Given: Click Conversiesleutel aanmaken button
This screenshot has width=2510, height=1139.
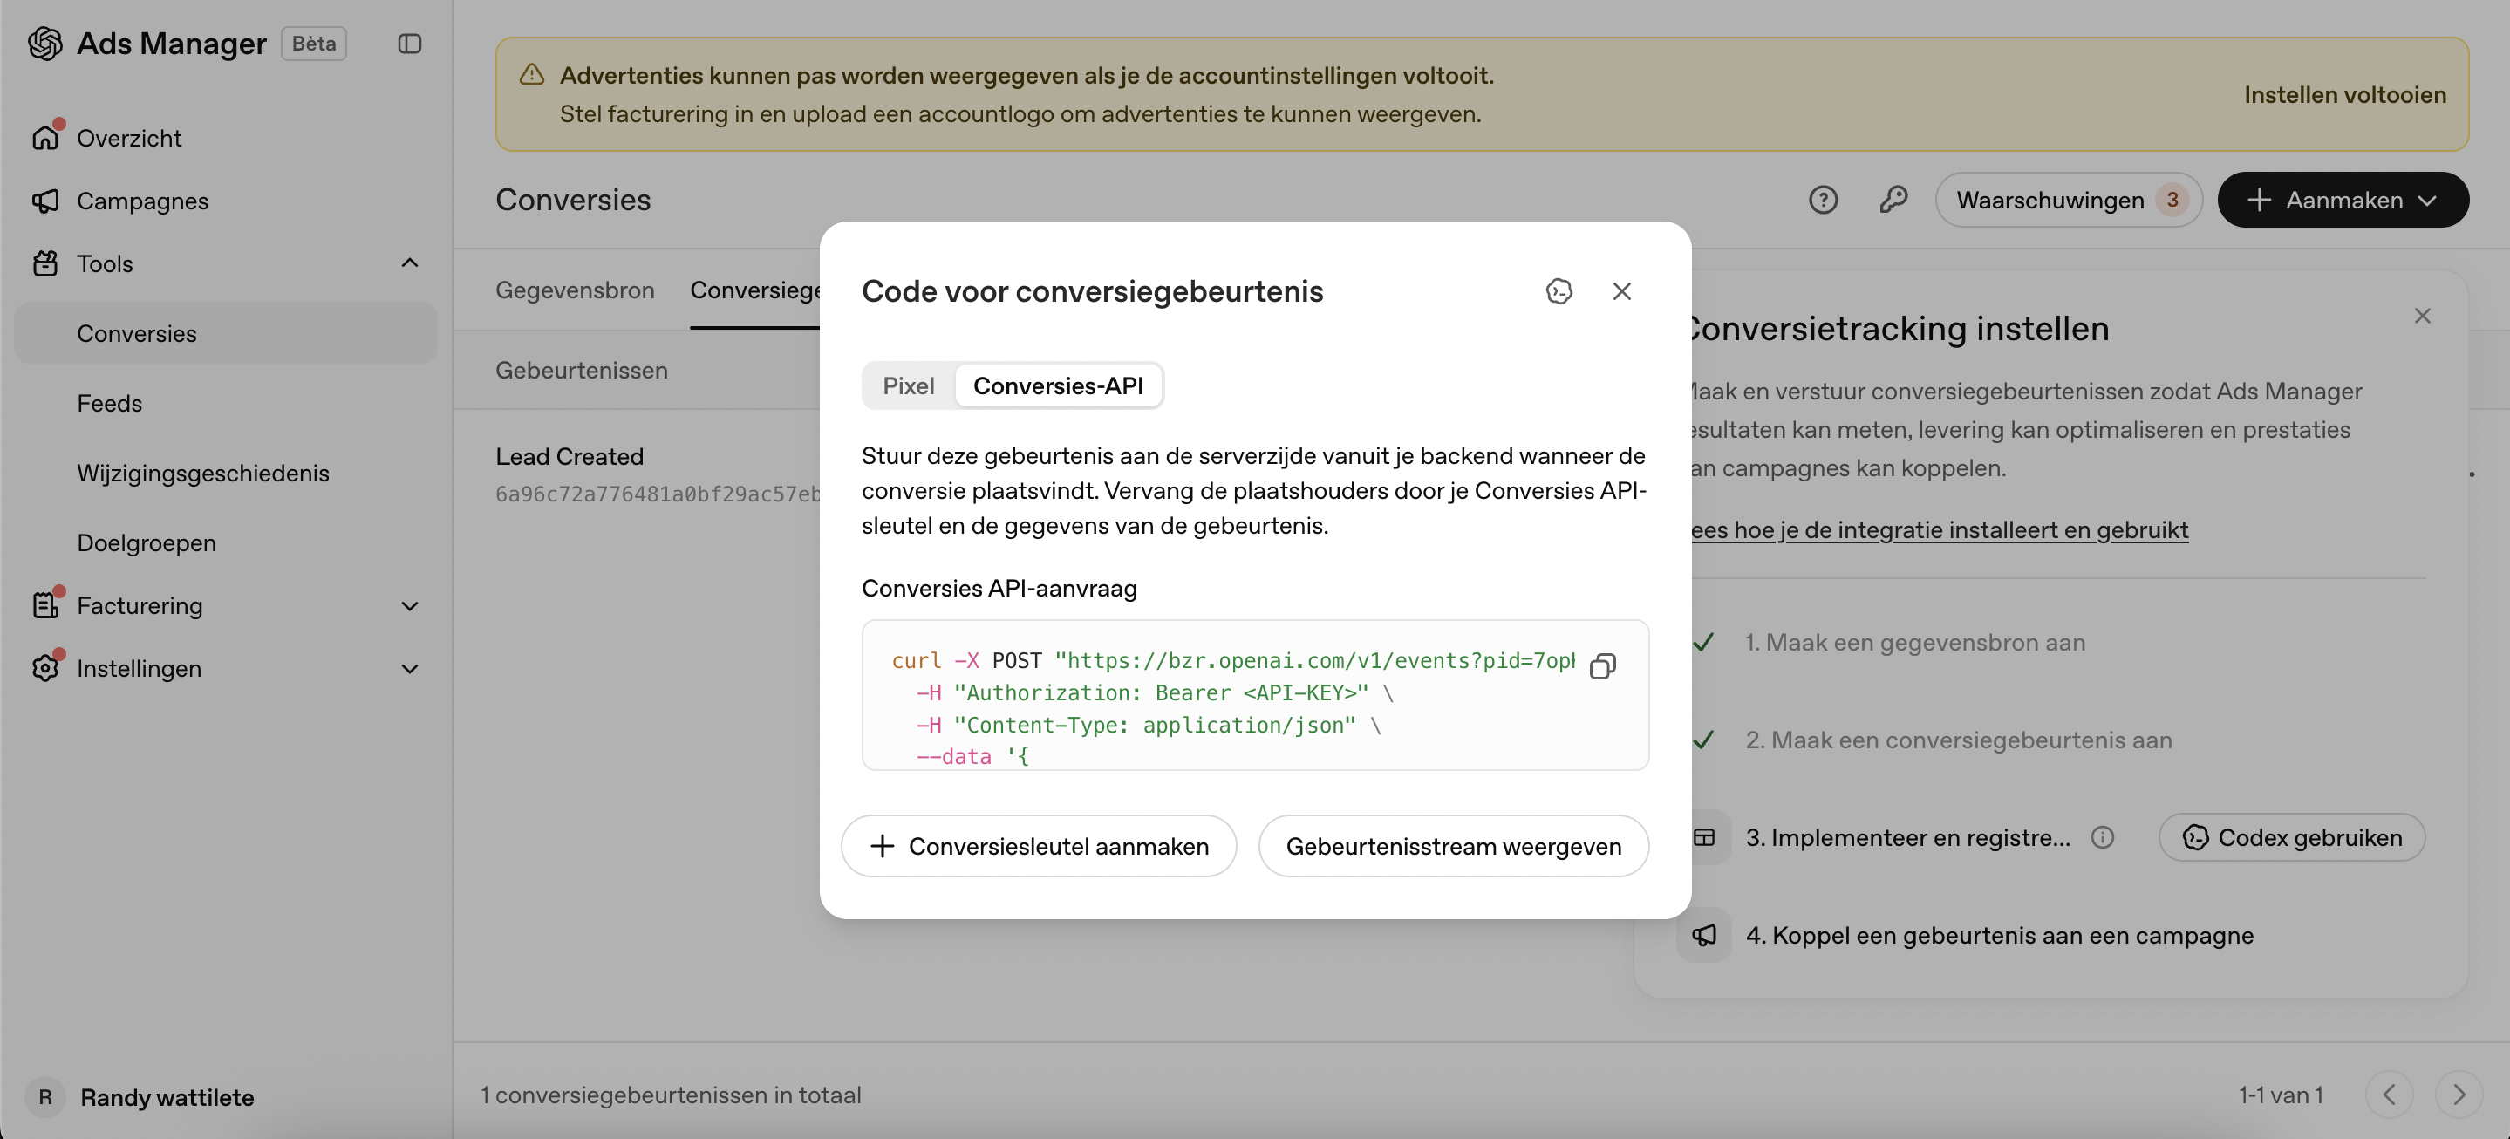Looking at the screenshot, I should (1038, 846).
